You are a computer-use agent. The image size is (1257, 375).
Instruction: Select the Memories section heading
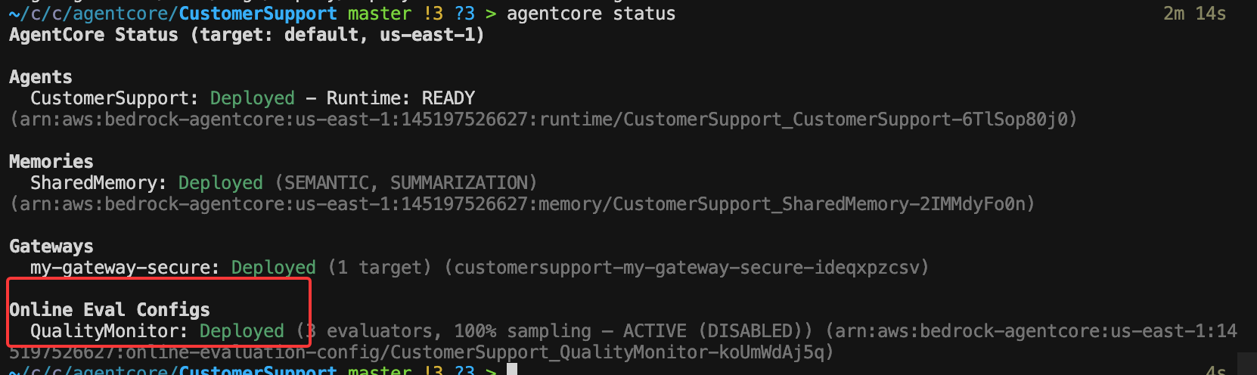point(51,162)
